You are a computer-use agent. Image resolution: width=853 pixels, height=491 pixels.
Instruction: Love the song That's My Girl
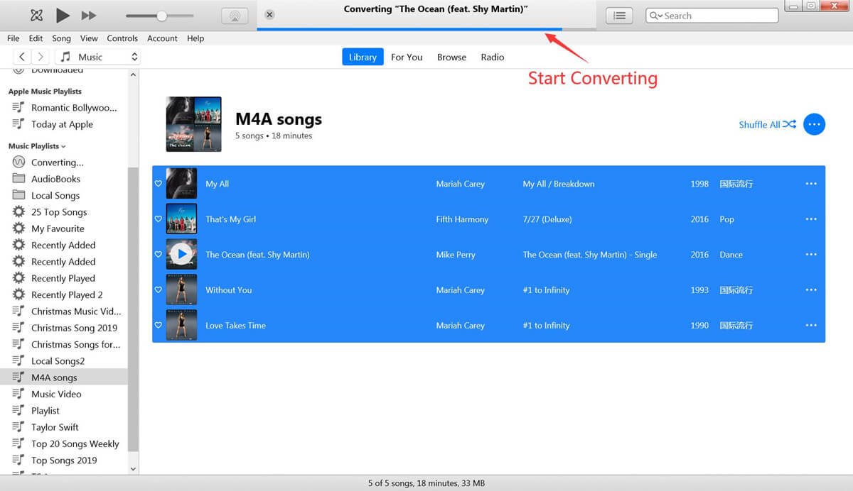(159, 219)
